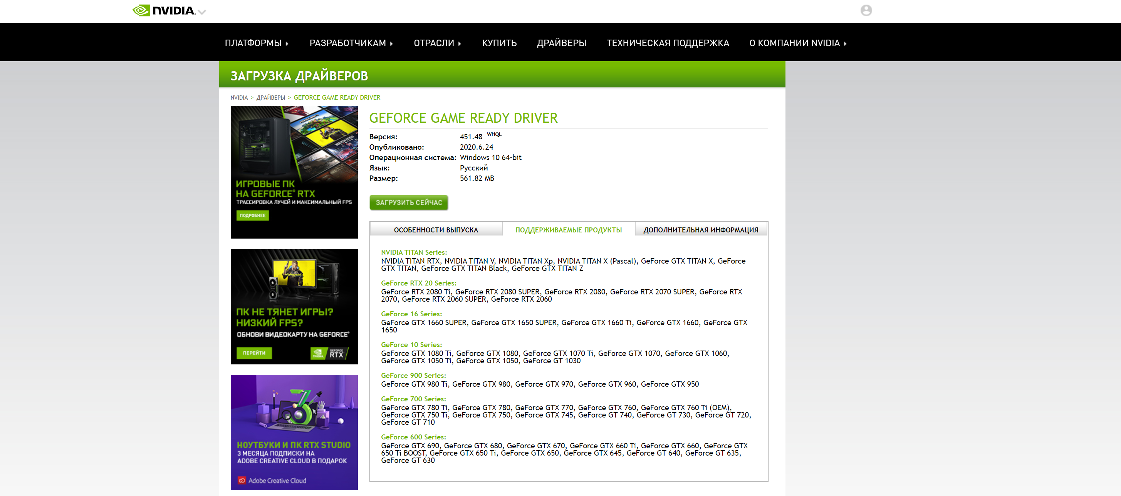Expand the ОТРАСЛИ menu arrow
The height and width of the screenshot is (496, 1121).
[x=437, y=43]
